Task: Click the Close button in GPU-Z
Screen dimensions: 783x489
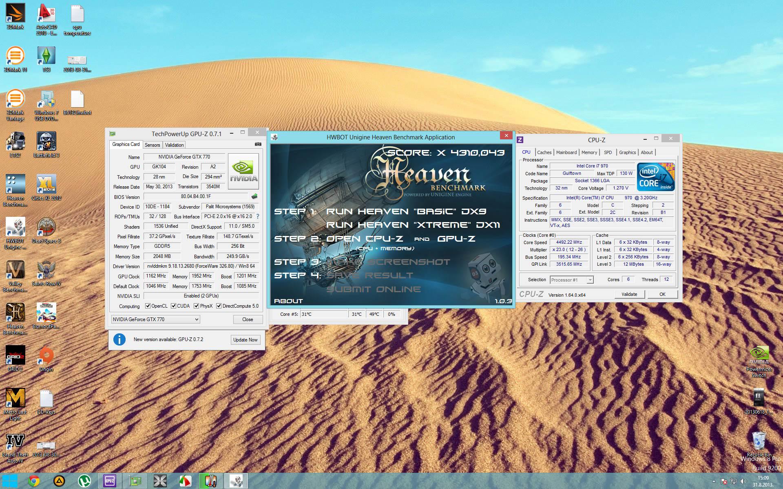Action: (x=248, y=319)
